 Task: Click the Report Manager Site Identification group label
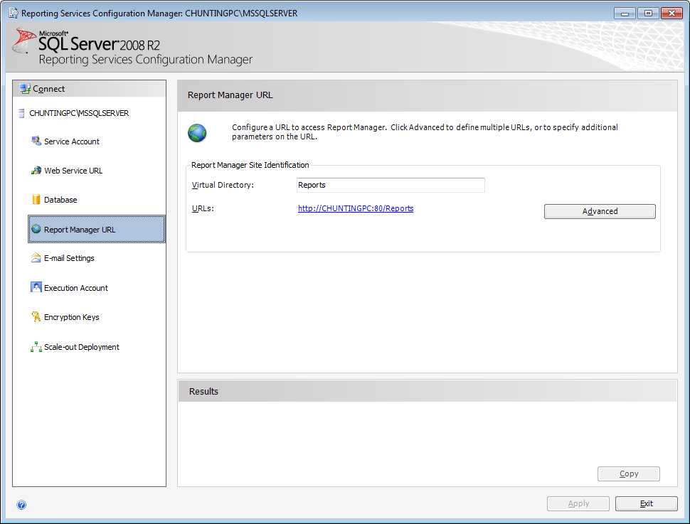coord(250,165)
